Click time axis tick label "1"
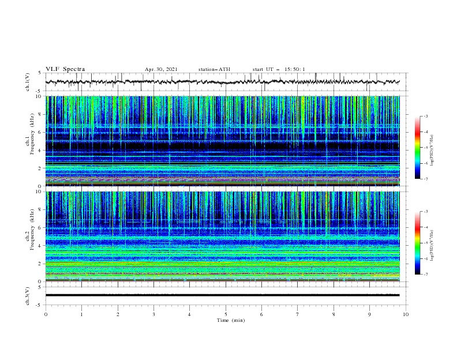The width and height of the screenshot is (457, 353). click(81, 314)
